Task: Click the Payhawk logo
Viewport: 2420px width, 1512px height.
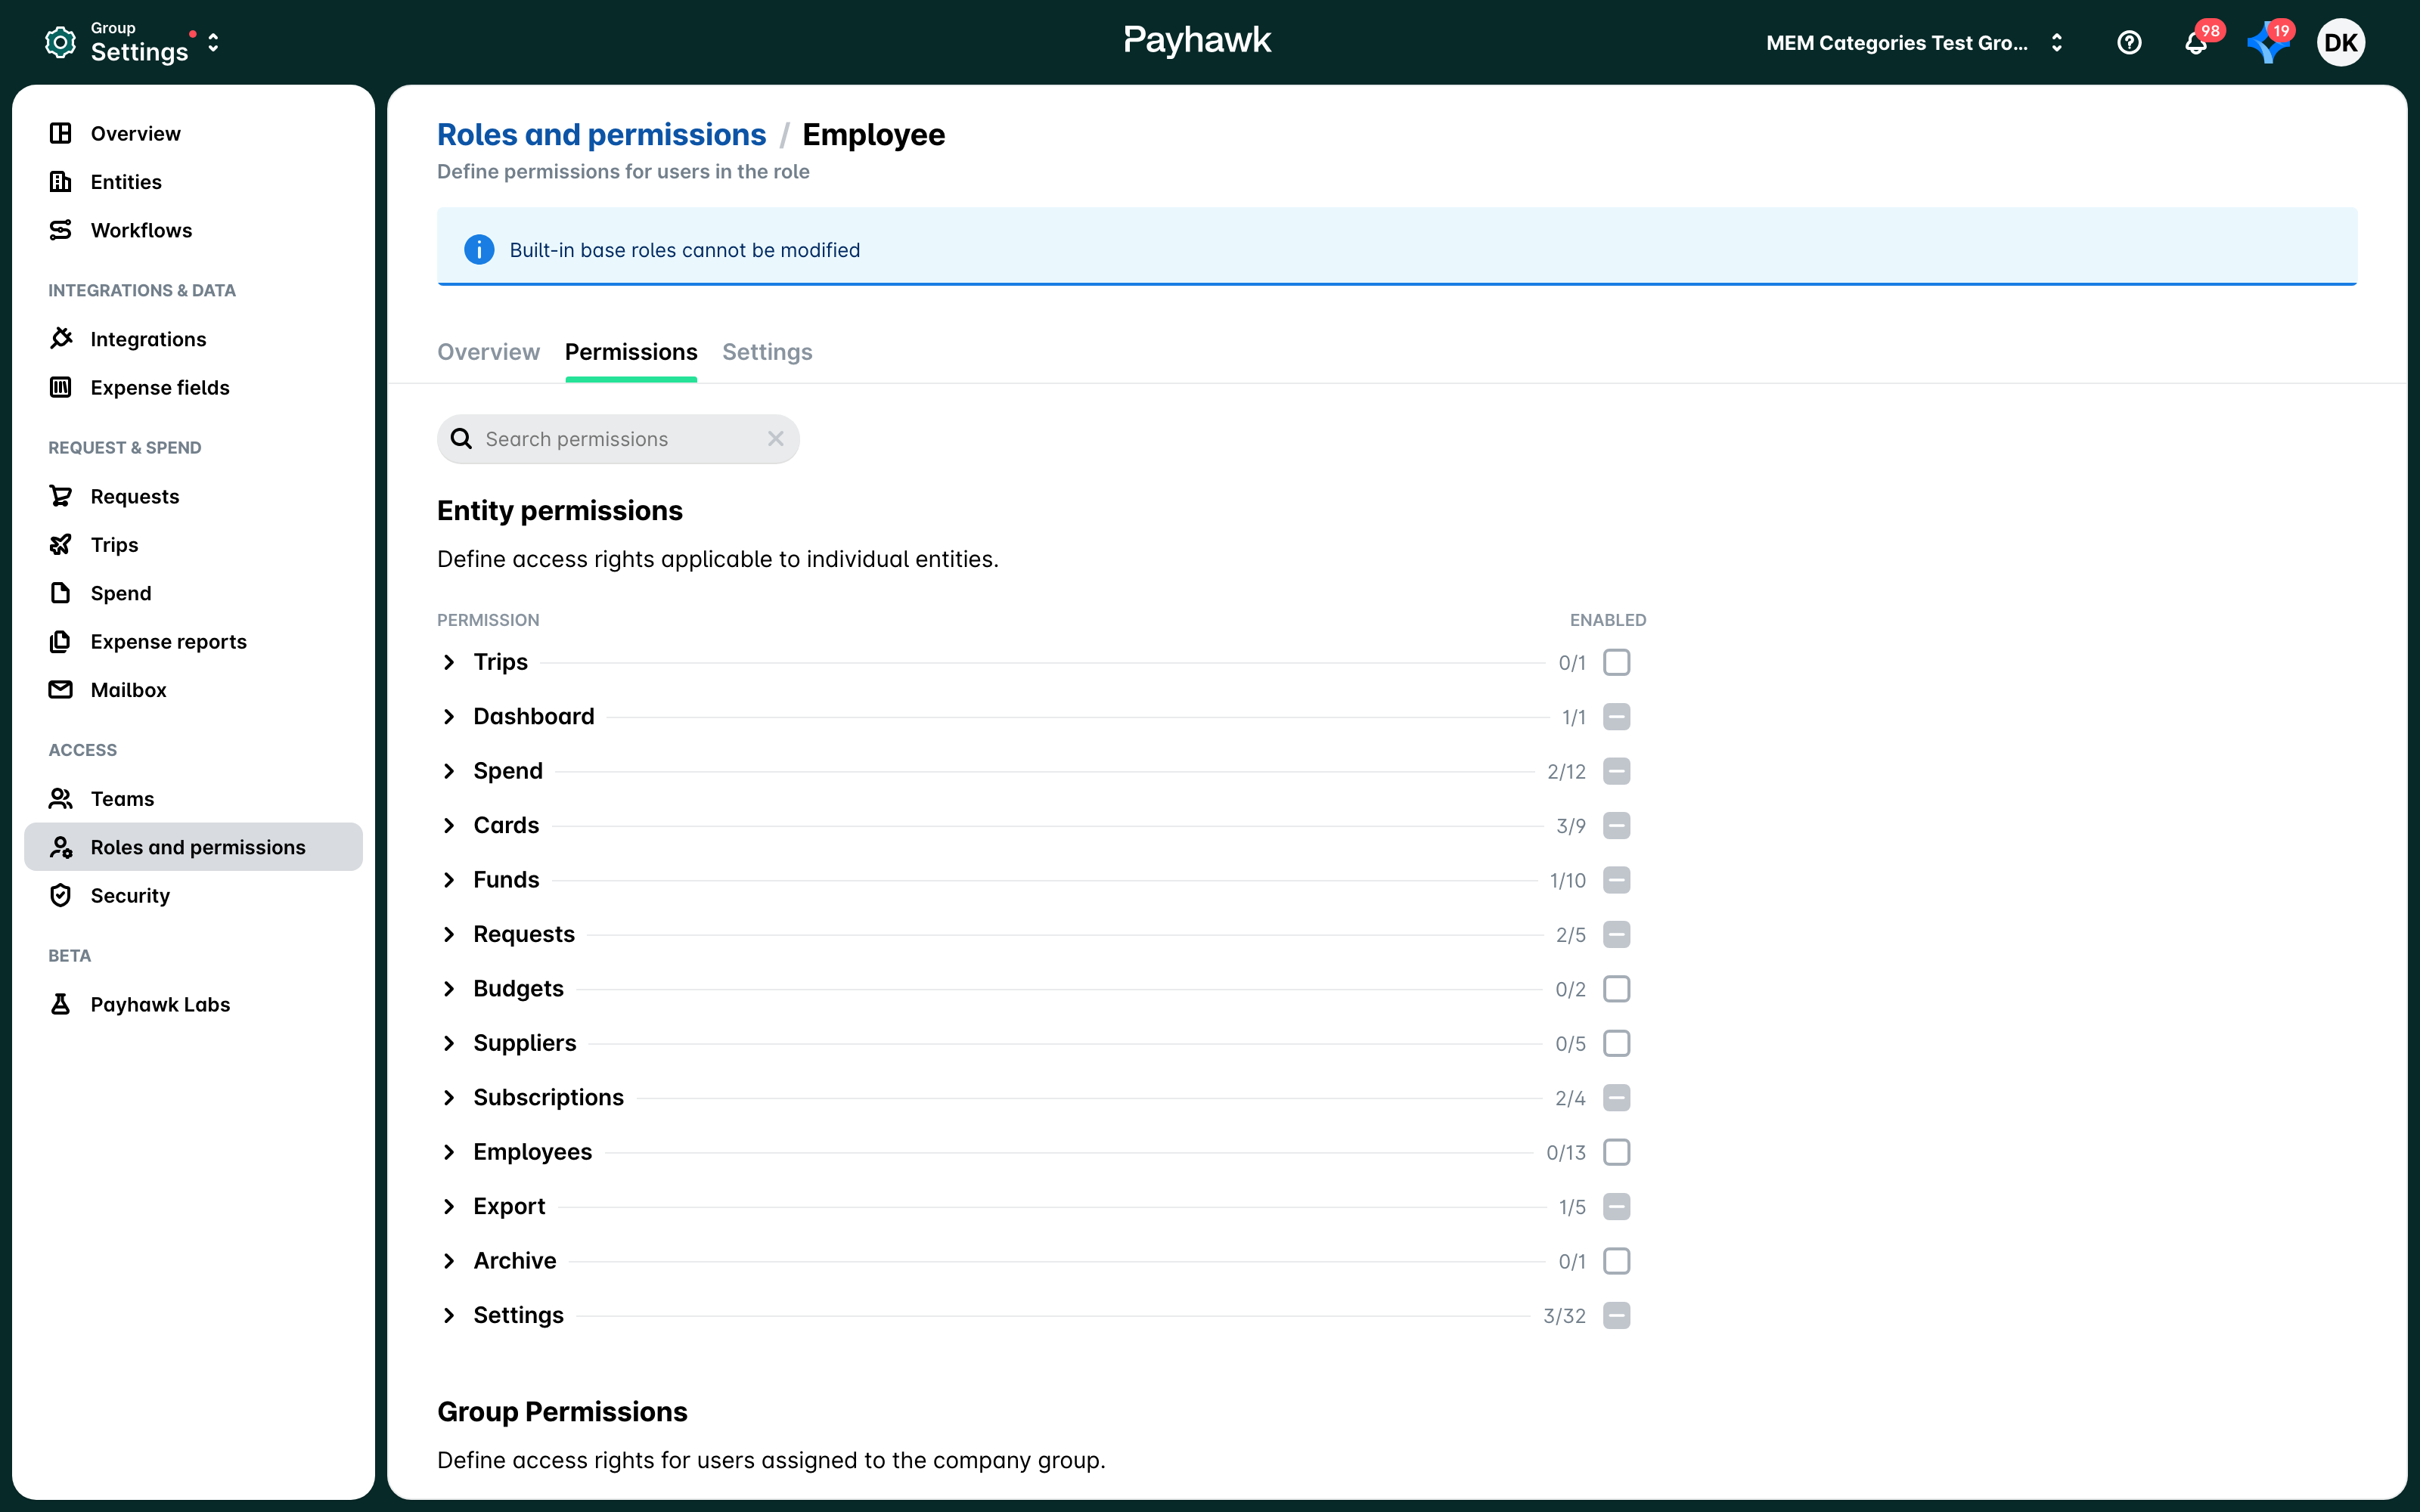Action: click(1197, 40)
